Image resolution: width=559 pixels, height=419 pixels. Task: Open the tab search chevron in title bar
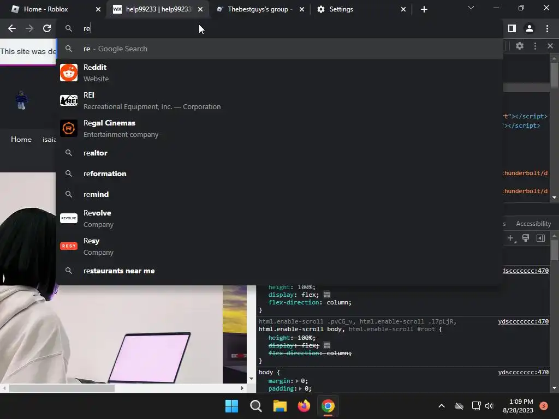(x=471, y=8)
